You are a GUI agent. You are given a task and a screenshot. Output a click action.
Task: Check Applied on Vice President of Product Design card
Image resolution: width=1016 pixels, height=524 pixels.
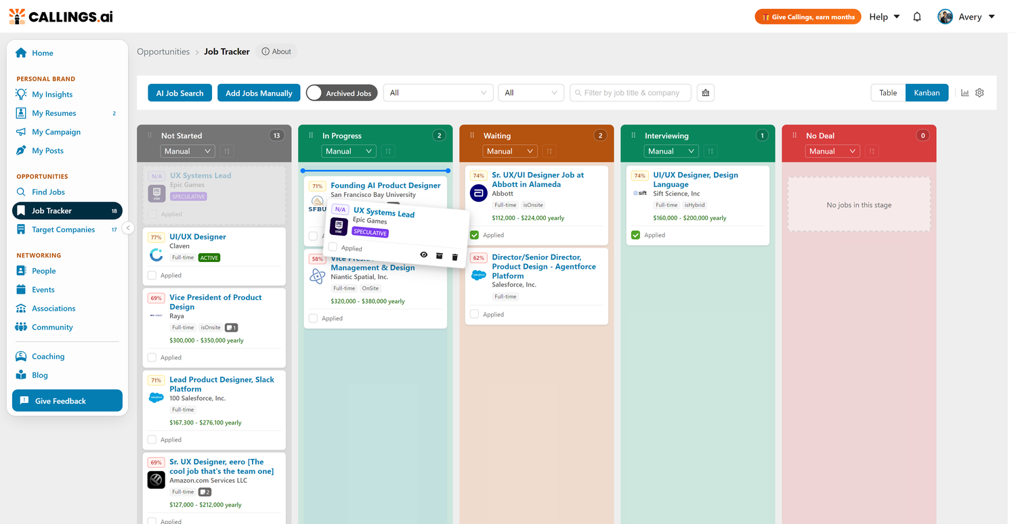click(152, 357)
